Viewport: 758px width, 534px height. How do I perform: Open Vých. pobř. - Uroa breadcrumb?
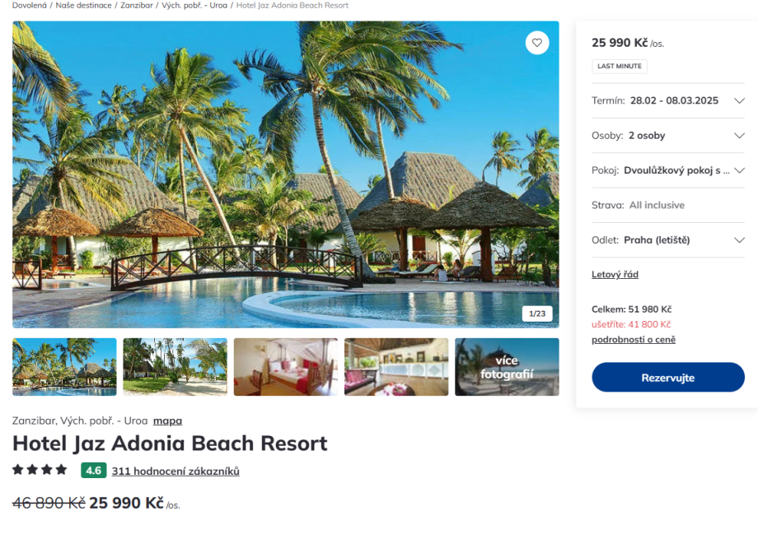pyautogui.click(x=194, y=5)
